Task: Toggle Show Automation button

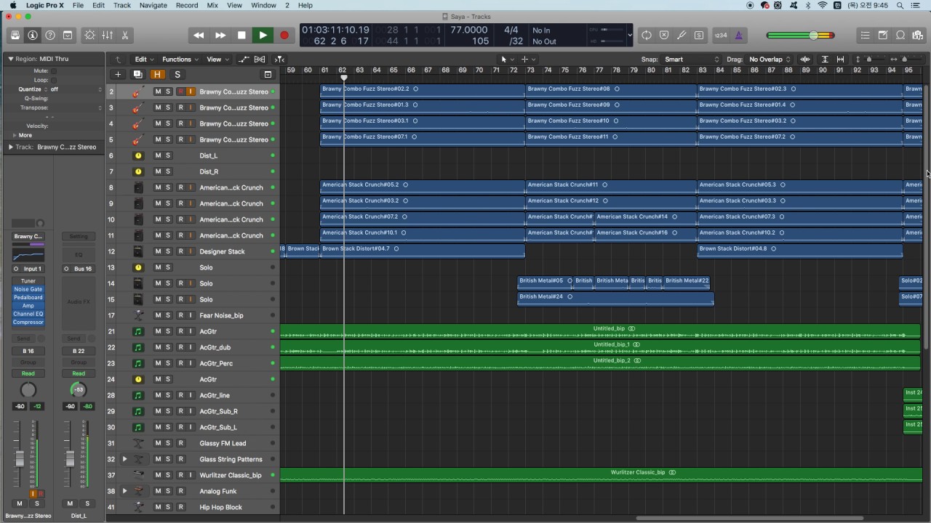Action: (243, 60)
